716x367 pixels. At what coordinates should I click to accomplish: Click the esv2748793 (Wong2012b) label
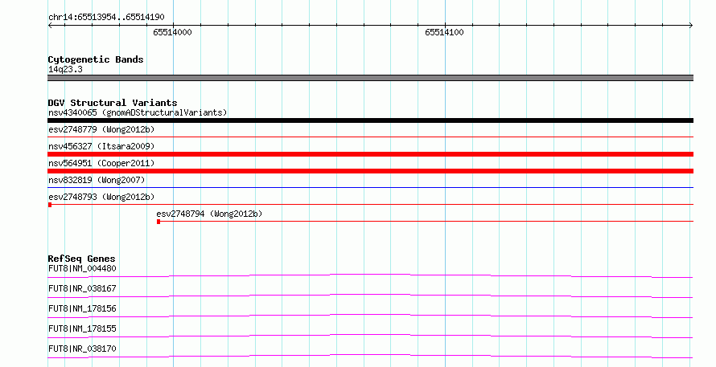tap(101, 197)
